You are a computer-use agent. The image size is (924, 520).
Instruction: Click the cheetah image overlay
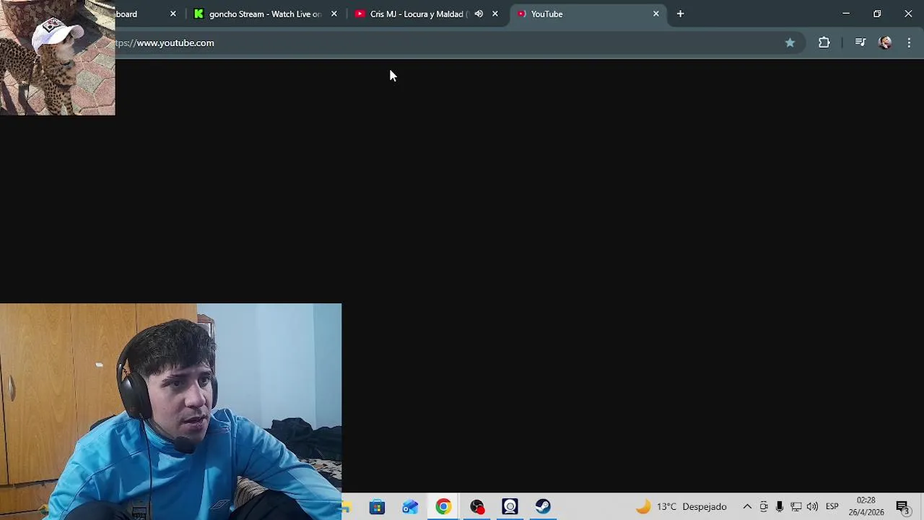(x=58, y=58)
